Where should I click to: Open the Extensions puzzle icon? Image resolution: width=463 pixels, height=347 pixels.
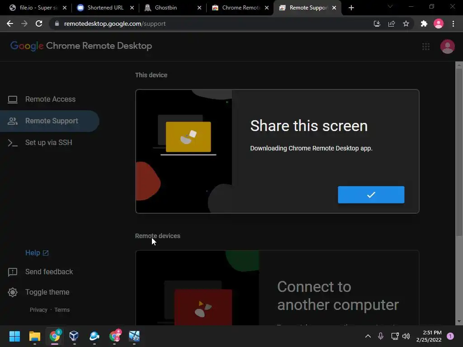(x=424, y=23)
